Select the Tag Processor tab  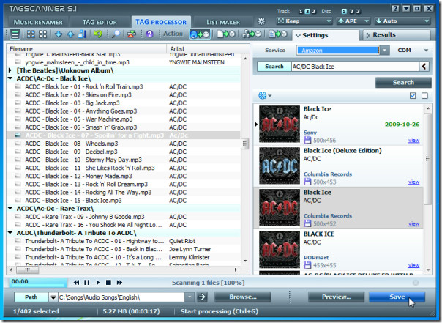(x=161, y=22)
